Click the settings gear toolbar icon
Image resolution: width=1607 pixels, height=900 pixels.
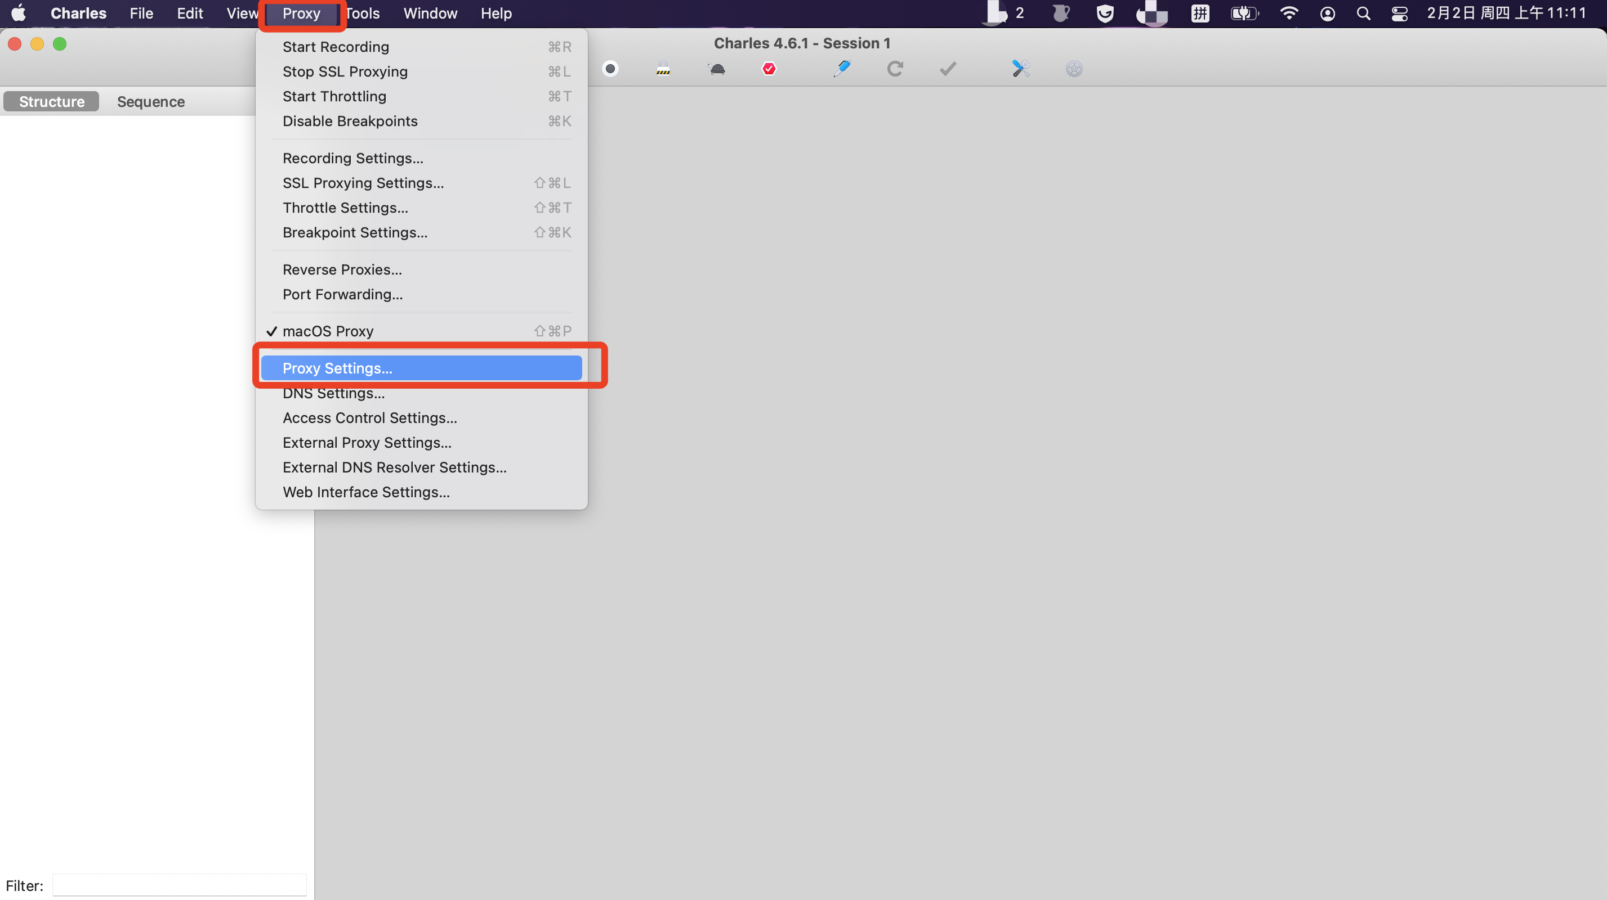point(1074,69)
